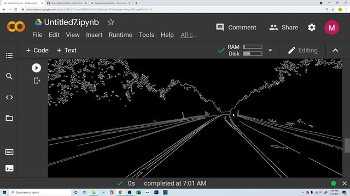This screenshot has width=350, height=196.
Task: Open the Edit menu
Action: (x=54, y=35)
